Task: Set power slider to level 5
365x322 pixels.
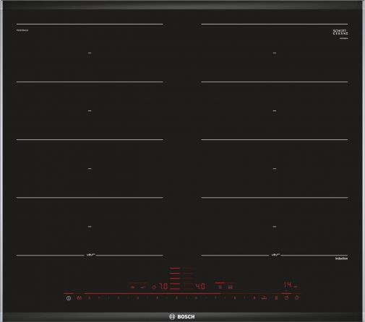Action: tap(176, 298)
